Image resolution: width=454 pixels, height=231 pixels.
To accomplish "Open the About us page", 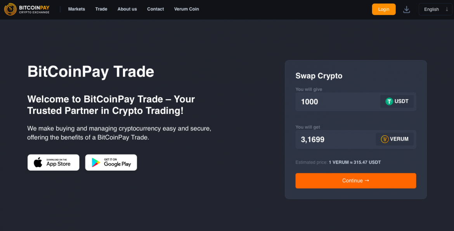I will coord(127,9).
